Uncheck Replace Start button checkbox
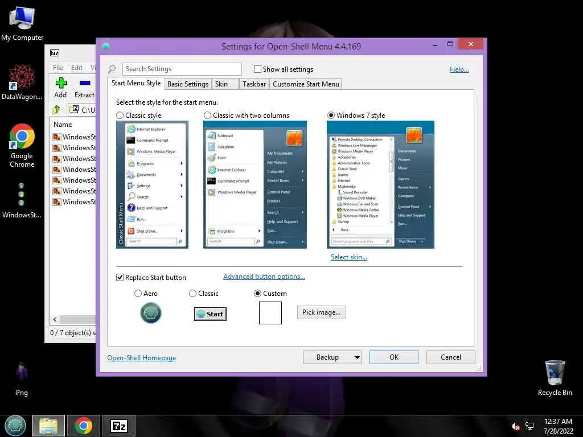Viewport: 583px width, 437px height. [120, 278]
